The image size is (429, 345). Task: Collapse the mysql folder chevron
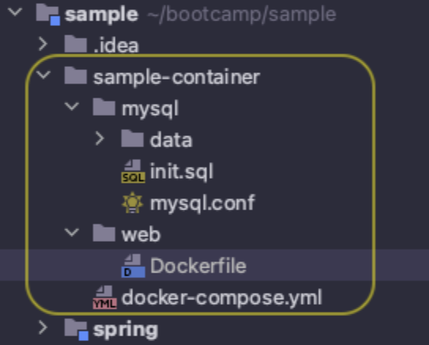[x=72, y=106]
